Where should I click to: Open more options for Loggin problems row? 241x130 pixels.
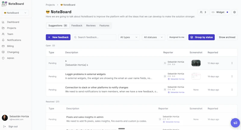tap(232, 76)
